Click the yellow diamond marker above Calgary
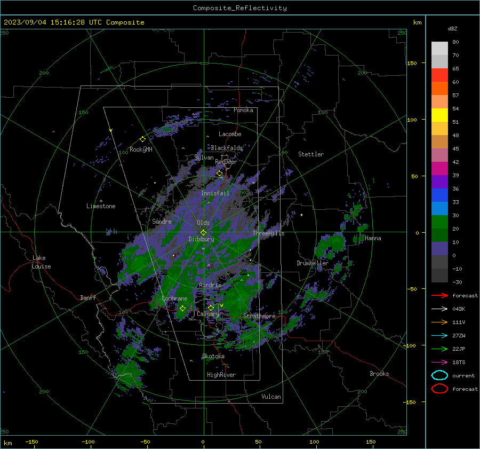This screenshot has height=449, width=480. click(211, 308)
